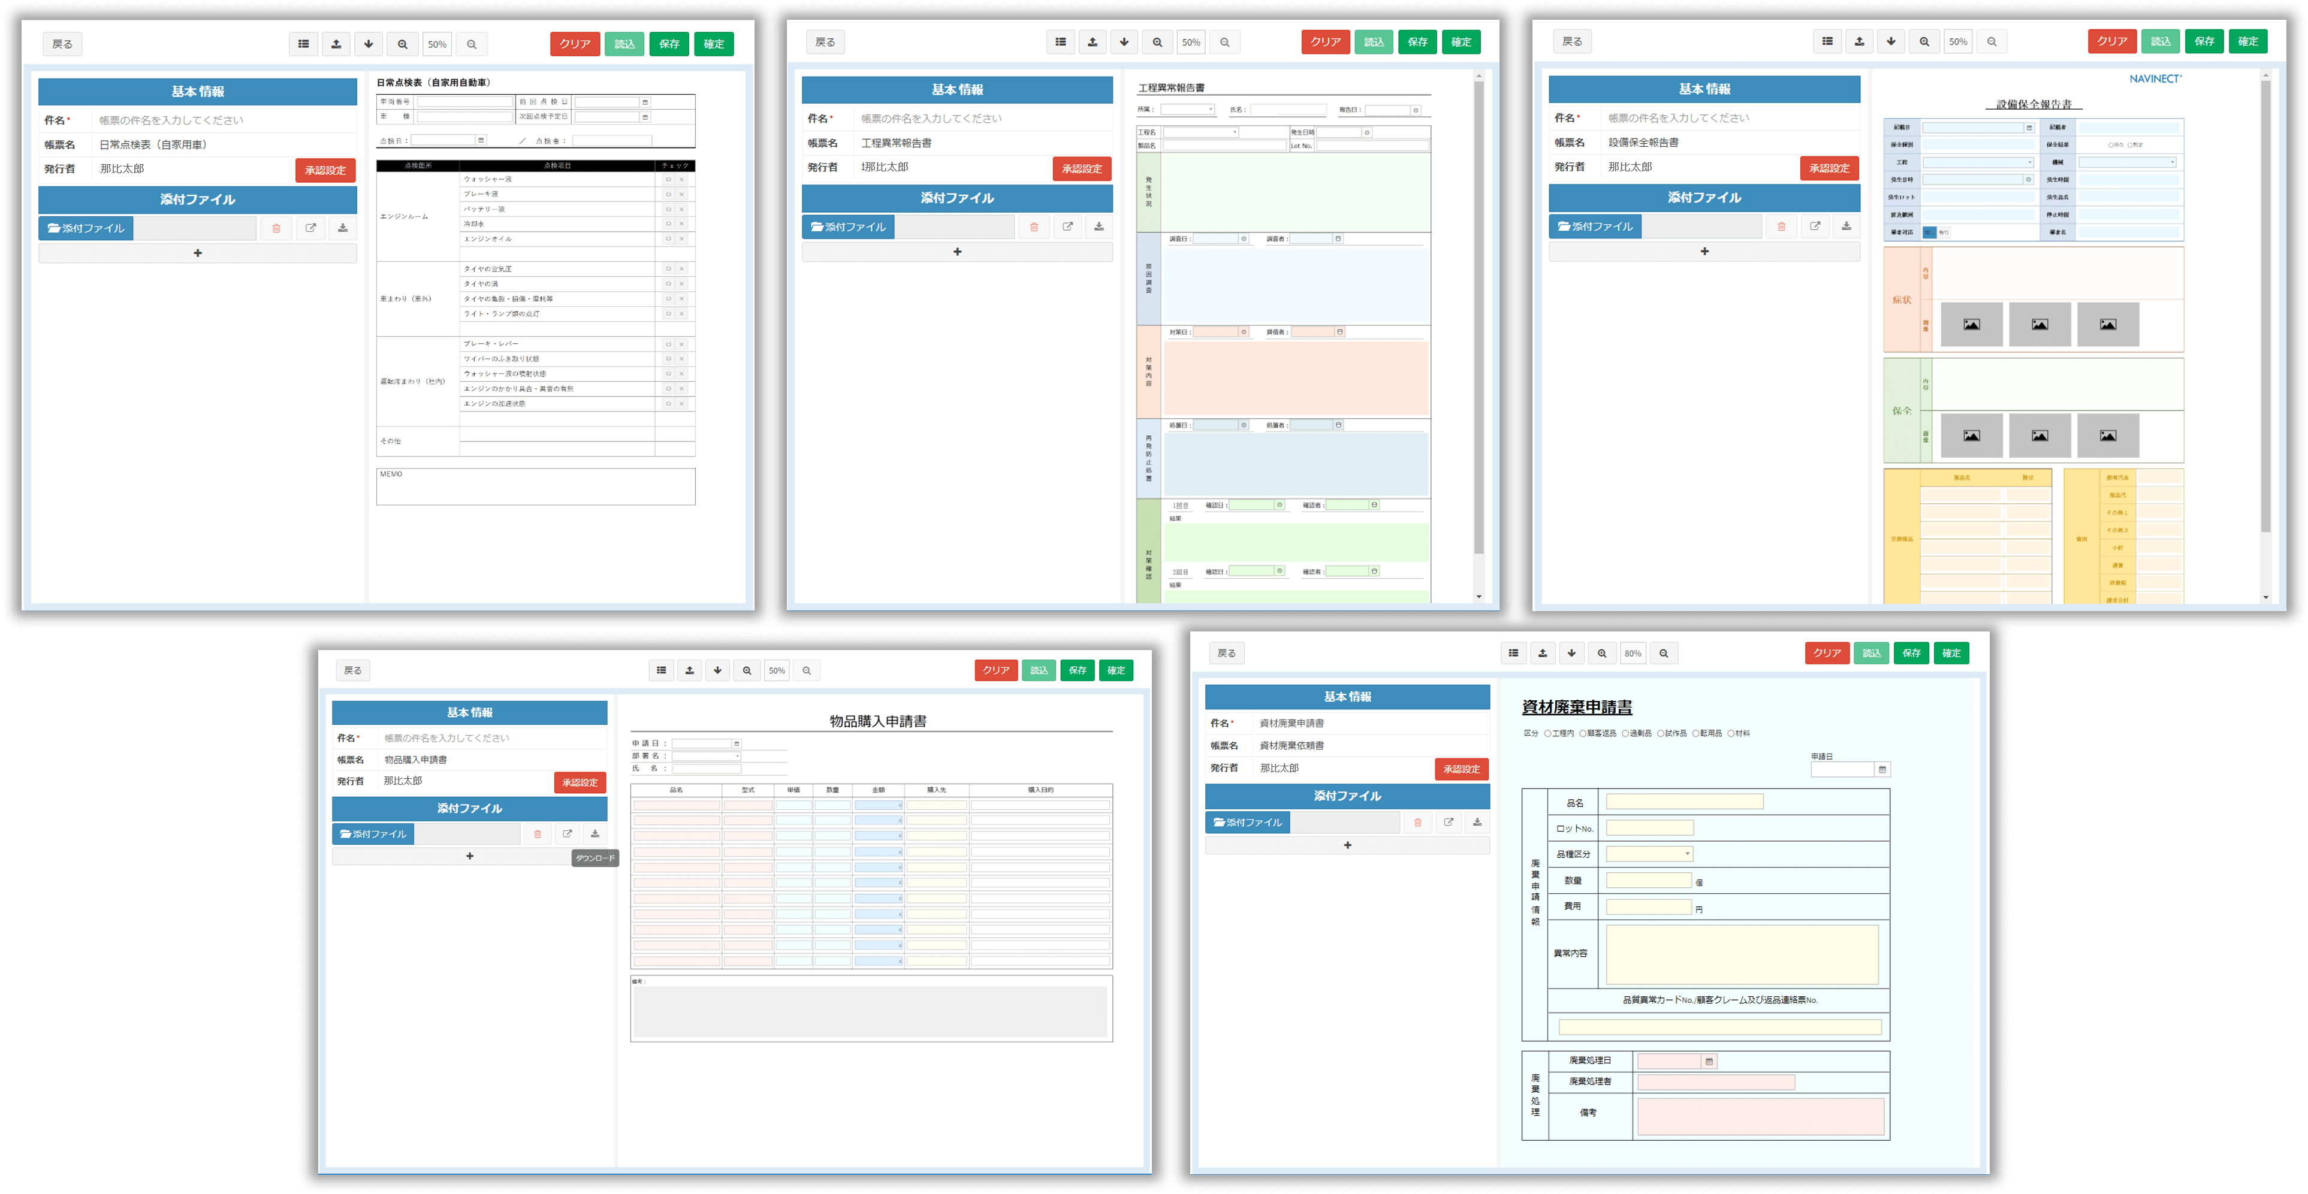The image size is (2308, 1194).
Task: Add attachment row with plus in 設備保全報告書 window
Action: pos(1704,252)
